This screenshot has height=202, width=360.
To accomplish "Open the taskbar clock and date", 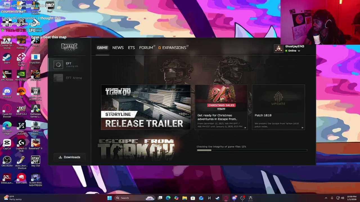I will pos(352,198).
